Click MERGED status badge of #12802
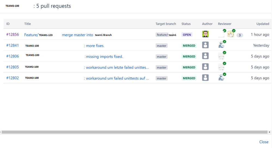 point(189,78)
